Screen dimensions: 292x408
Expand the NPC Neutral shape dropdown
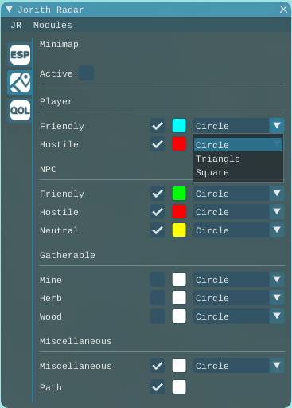(239, 230)
